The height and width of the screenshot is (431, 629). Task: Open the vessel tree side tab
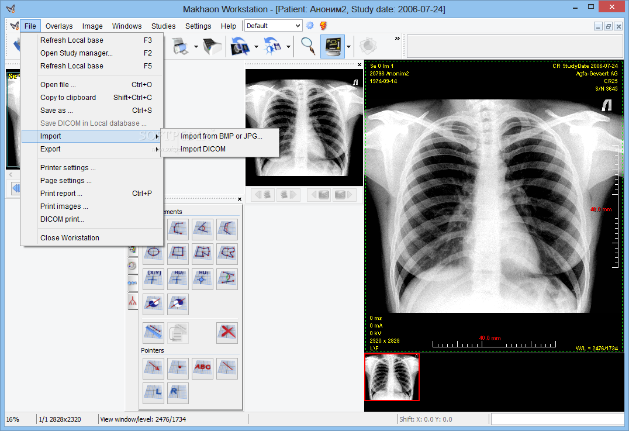pyautogui.click(x=132, y=301)
